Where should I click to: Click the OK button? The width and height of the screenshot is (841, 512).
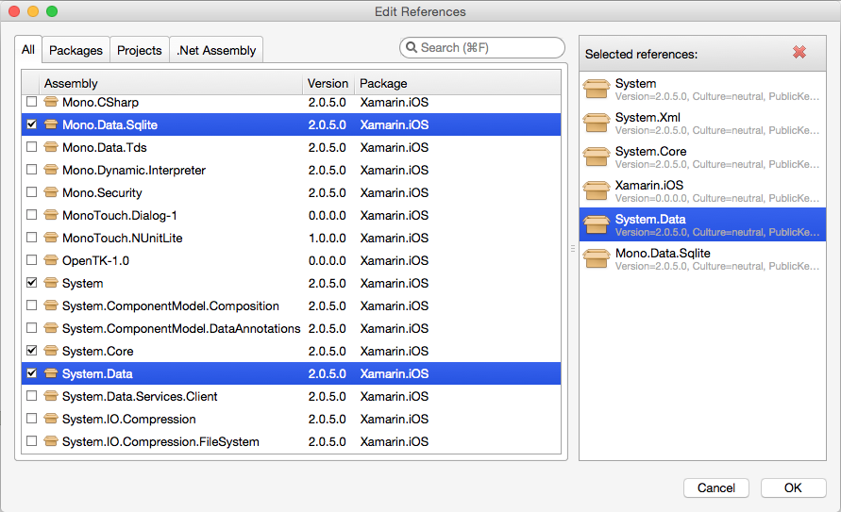click(x=793, y=487)
